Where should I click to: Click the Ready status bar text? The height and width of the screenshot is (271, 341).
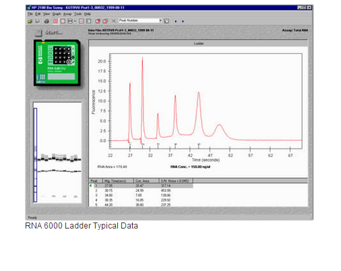[x=32, y=218]
